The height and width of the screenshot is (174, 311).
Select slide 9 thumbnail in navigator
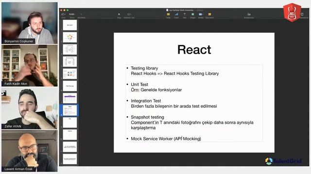click(70, 122)
